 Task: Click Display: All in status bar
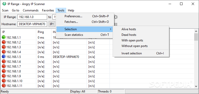(x=78, y=91)
